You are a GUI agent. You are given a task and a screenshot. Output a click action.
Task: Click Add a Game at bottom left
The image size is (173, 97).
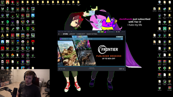coord(62,69)
